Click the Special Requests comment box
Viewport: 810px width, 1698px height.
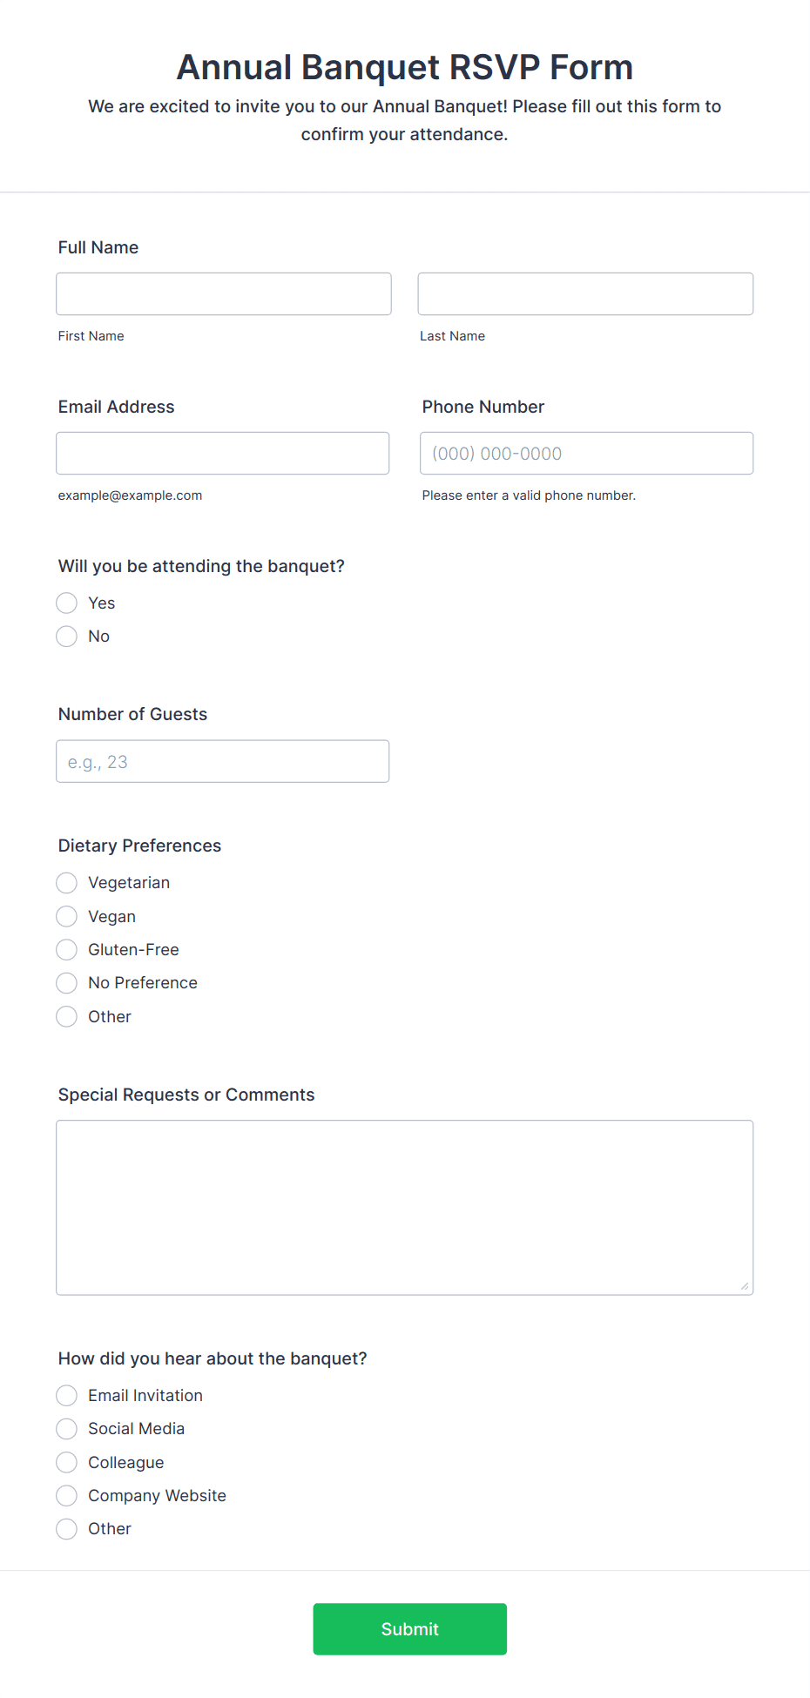point(404,1207)
